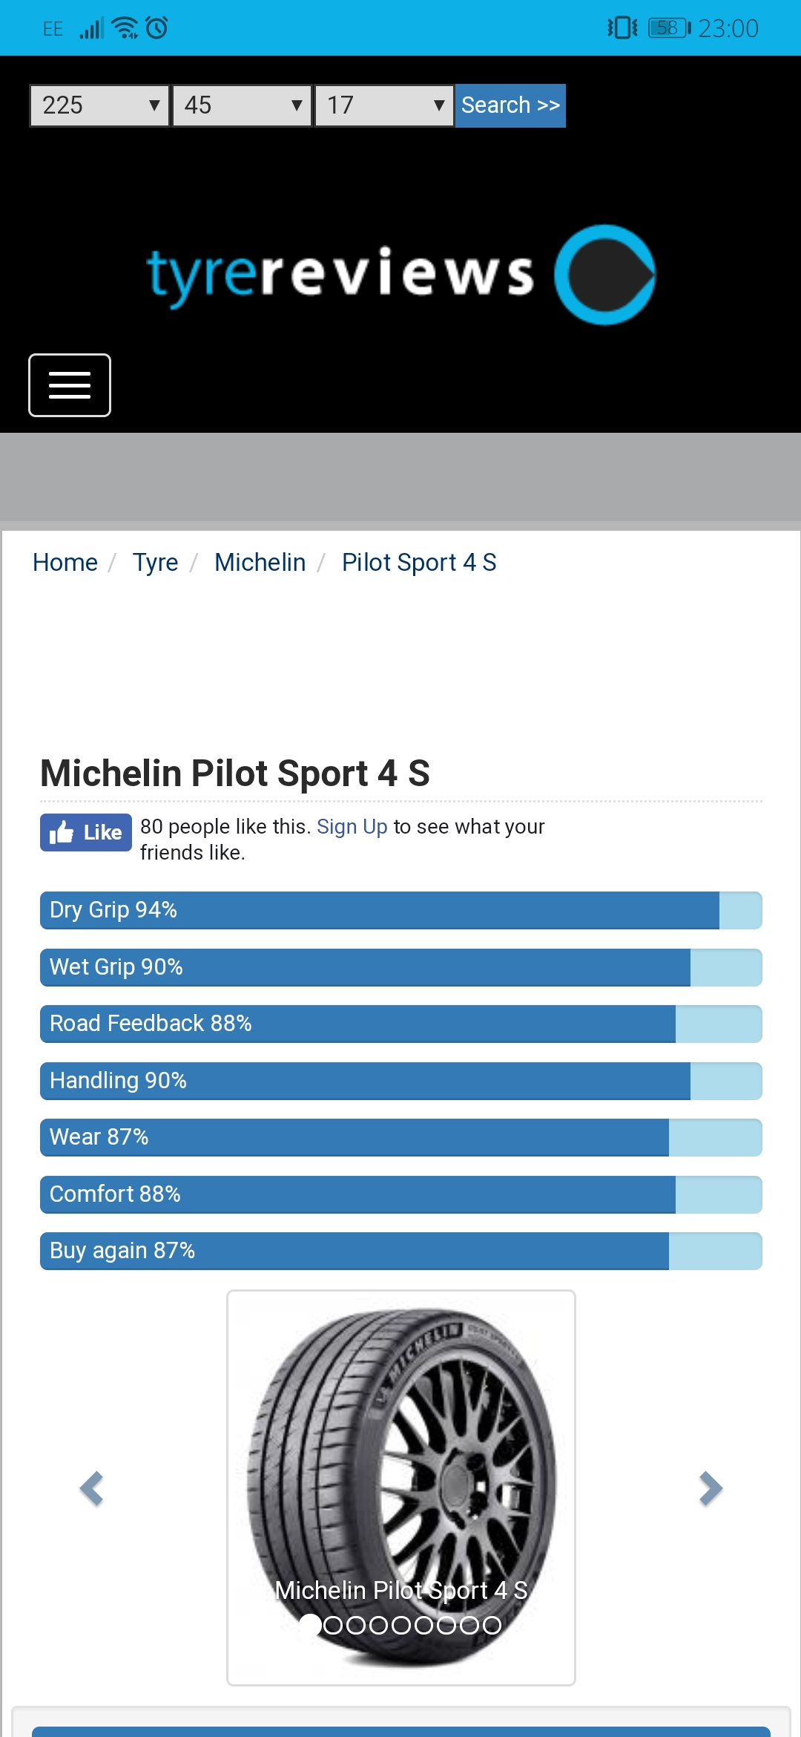Click the Search >> button
This screenshot has width=801, height=1737.
[x=510, y=105]
